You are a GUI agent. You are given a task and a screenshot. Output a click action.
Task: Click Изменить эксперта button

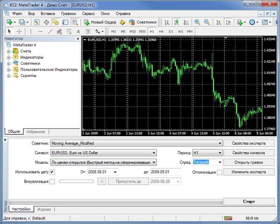[249, 172]
